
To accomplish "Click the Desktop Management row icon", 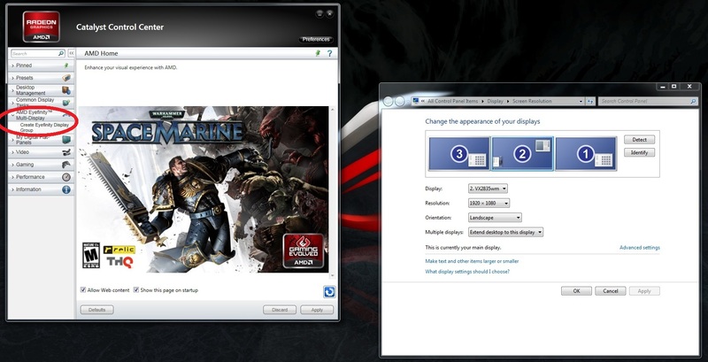I will tap(66, 90).
